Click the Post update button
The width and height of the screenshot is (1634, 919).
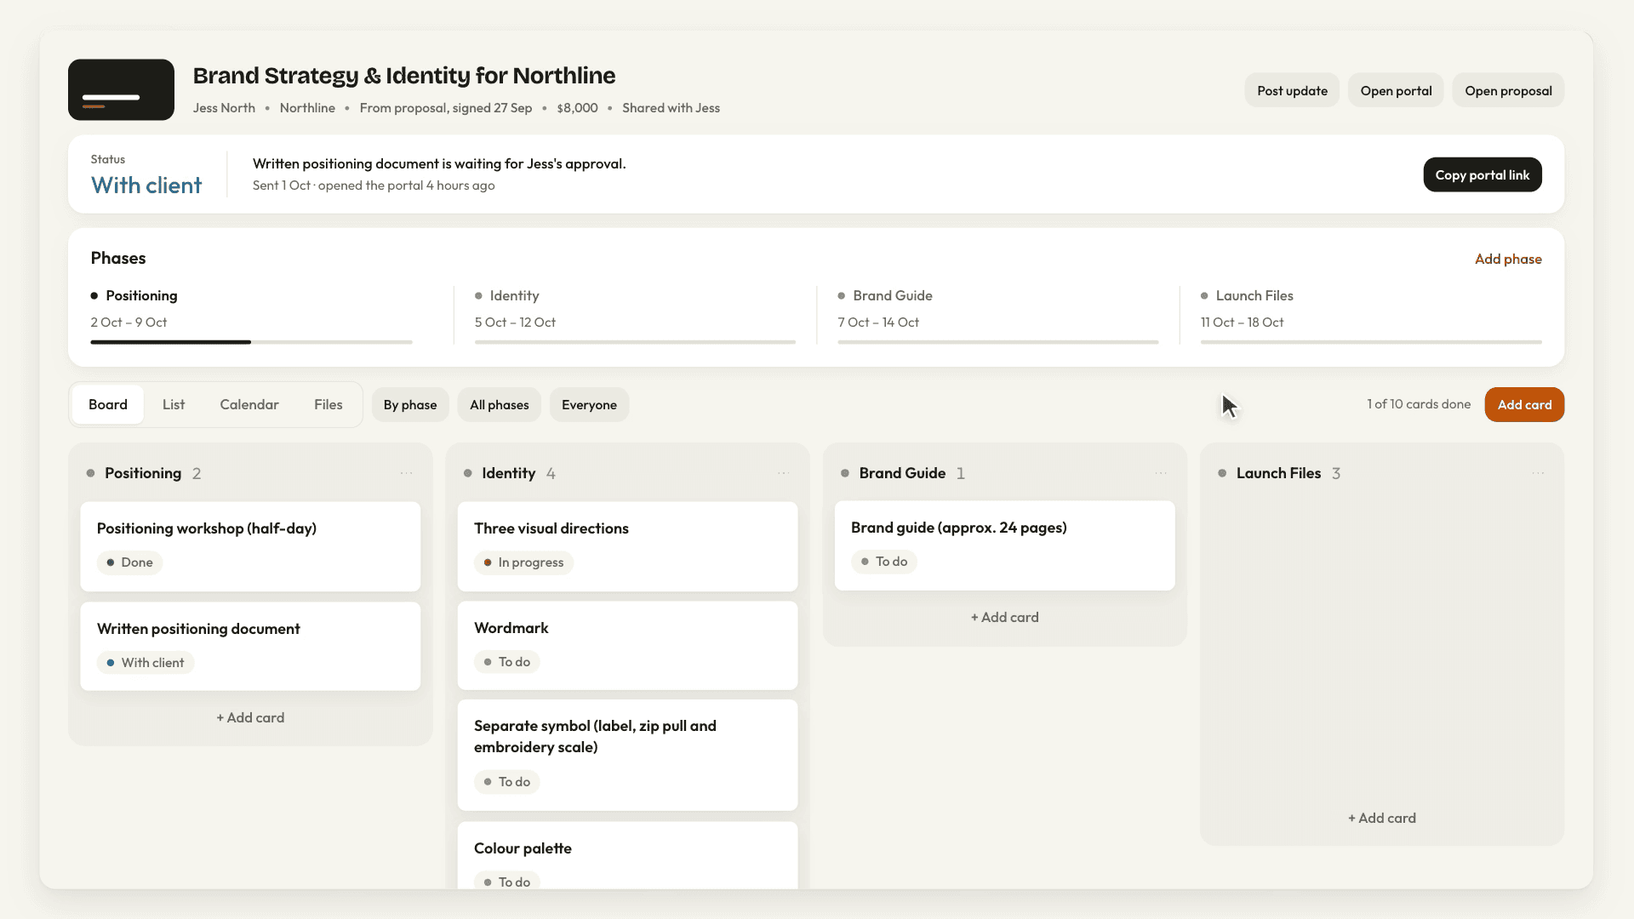[1292, 90]
